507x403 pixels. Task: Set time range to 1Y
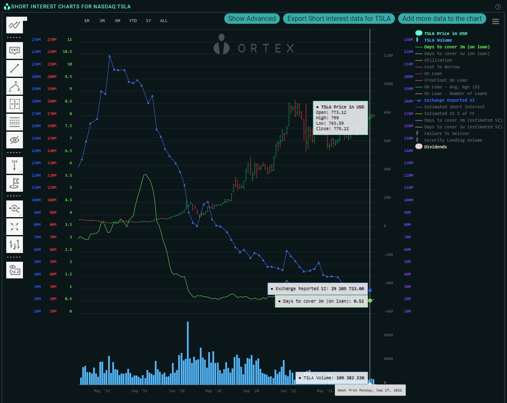tap(148, 21)
